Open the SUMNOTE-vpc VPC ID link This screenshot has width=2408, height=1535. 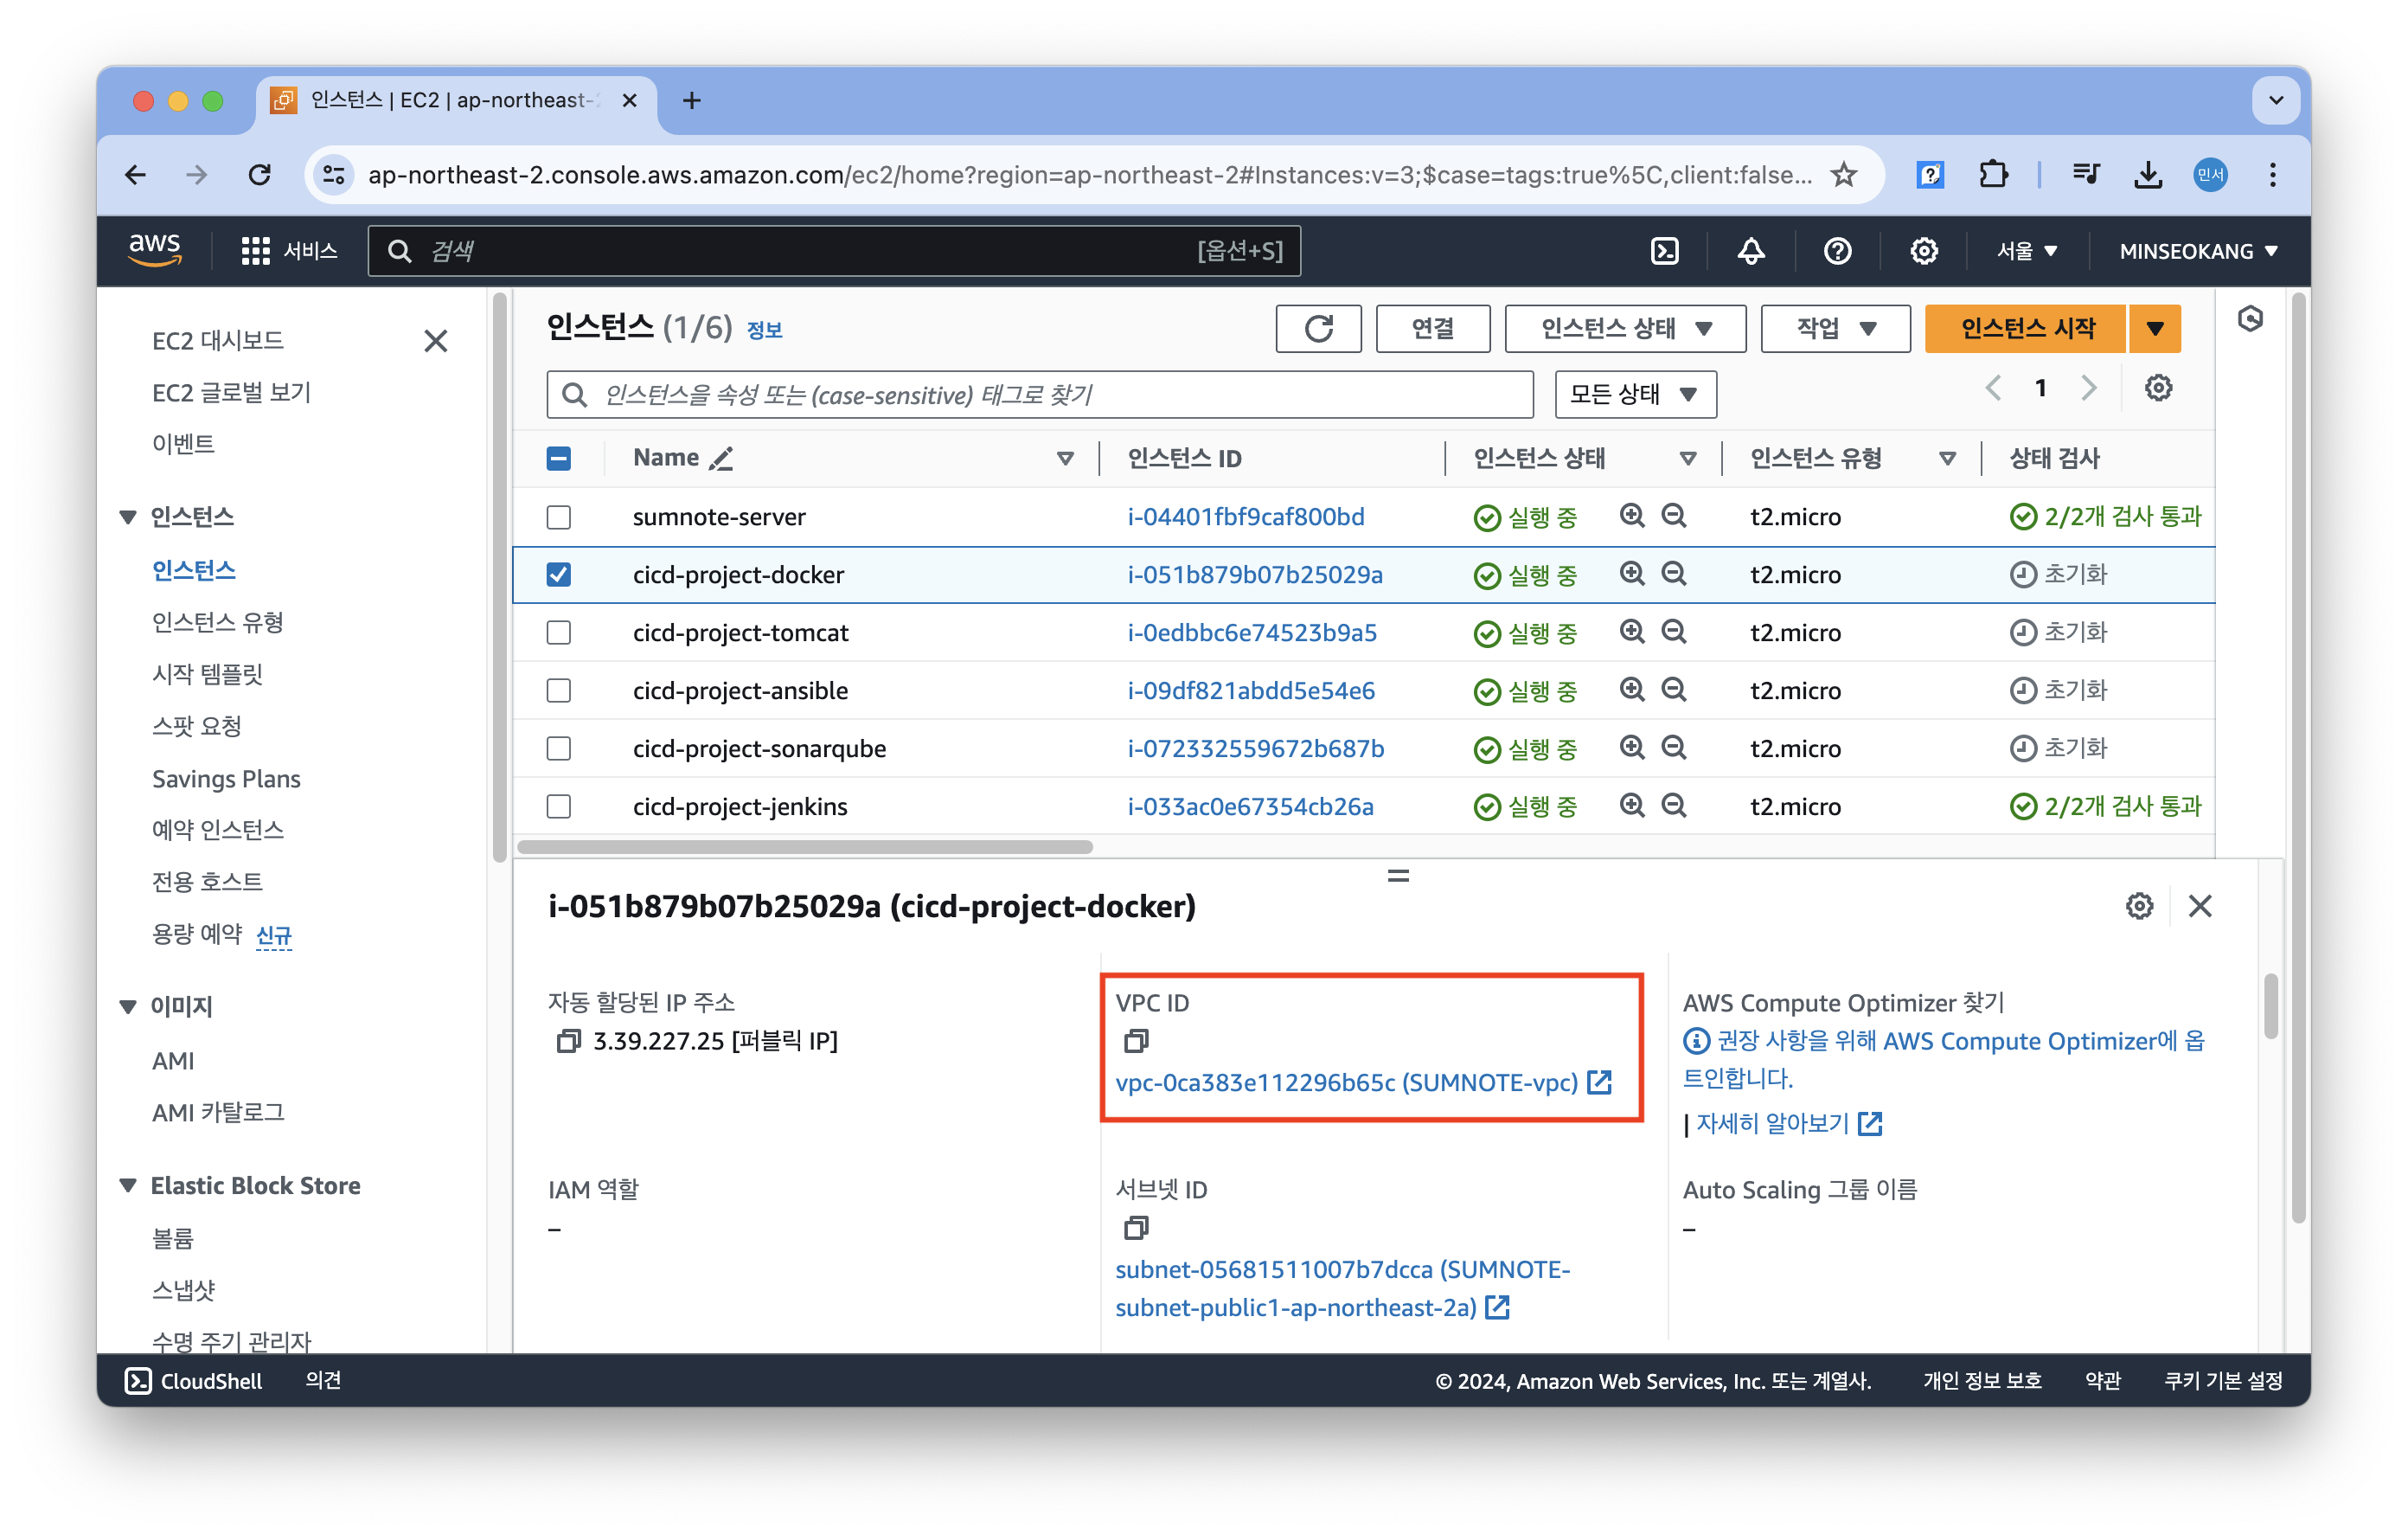[1346, 1082]
